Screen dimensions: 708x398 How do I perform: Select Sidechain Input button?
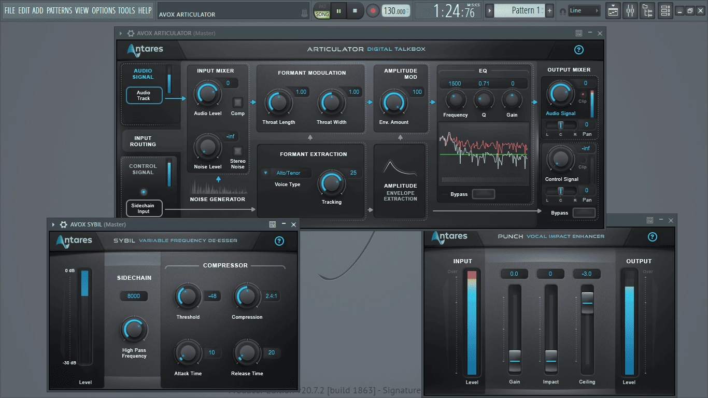144,208
